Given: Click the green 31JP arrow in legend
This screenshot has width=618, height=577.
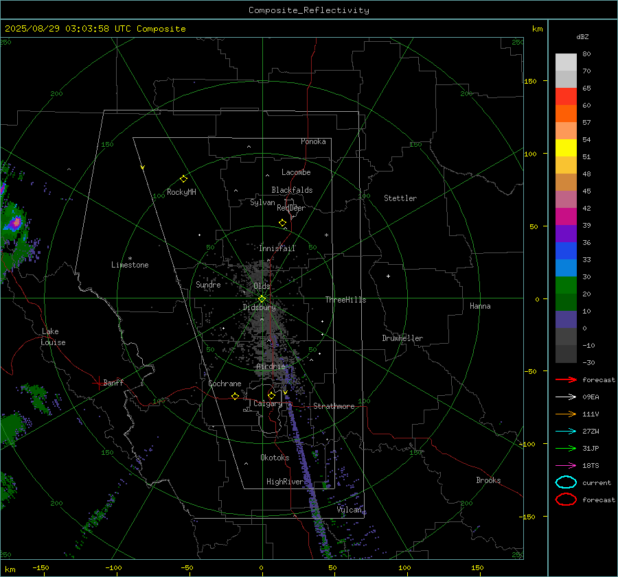Looking at the screenshot, I should pyautogui.click(x=566, y=448).
